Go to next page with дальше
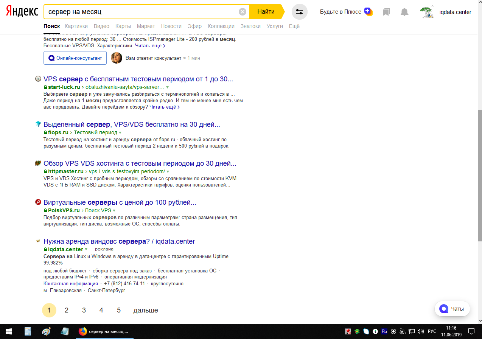 pos(146,310)
